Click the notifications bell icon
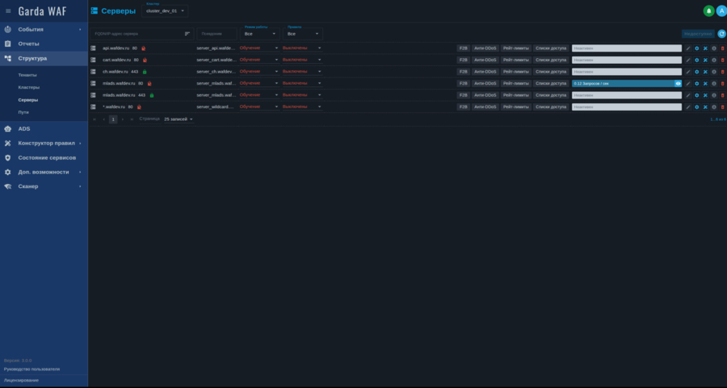Image resolution: width=727 pixels, height=388 pixels. pyautogui.click(x=708, y=10)
